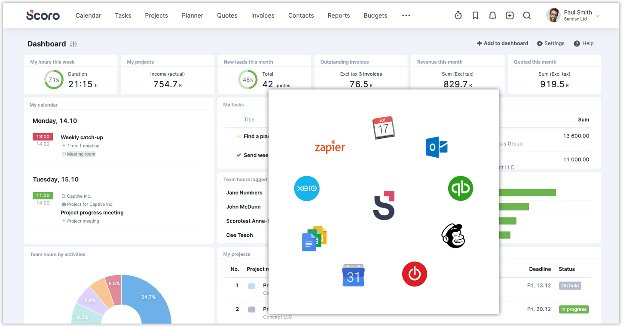Click the Meeting room tag

[x=81, y=154]
